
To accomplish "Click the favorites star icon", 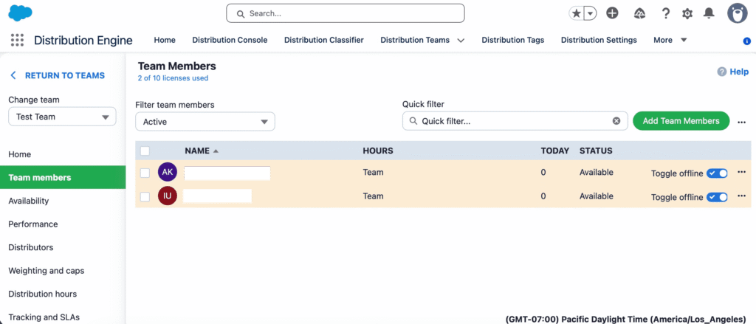I will coord(576,13).
